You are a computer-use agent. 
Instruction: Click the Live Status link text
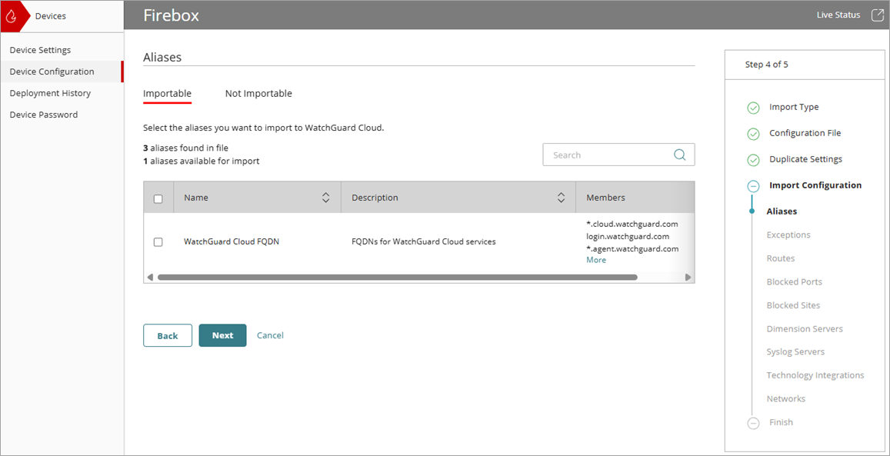(838, 15)
